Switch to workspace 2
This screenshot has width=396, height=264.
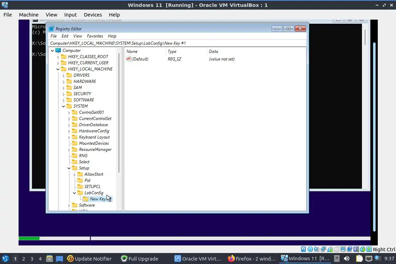(23, 259)
